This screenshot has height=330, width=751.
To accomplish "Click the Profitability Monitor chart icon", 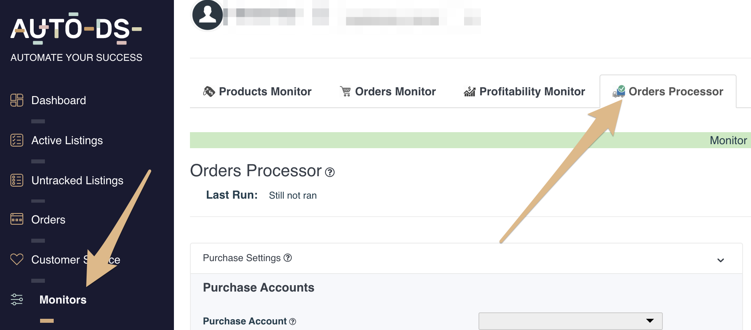I will pos(470,92).
